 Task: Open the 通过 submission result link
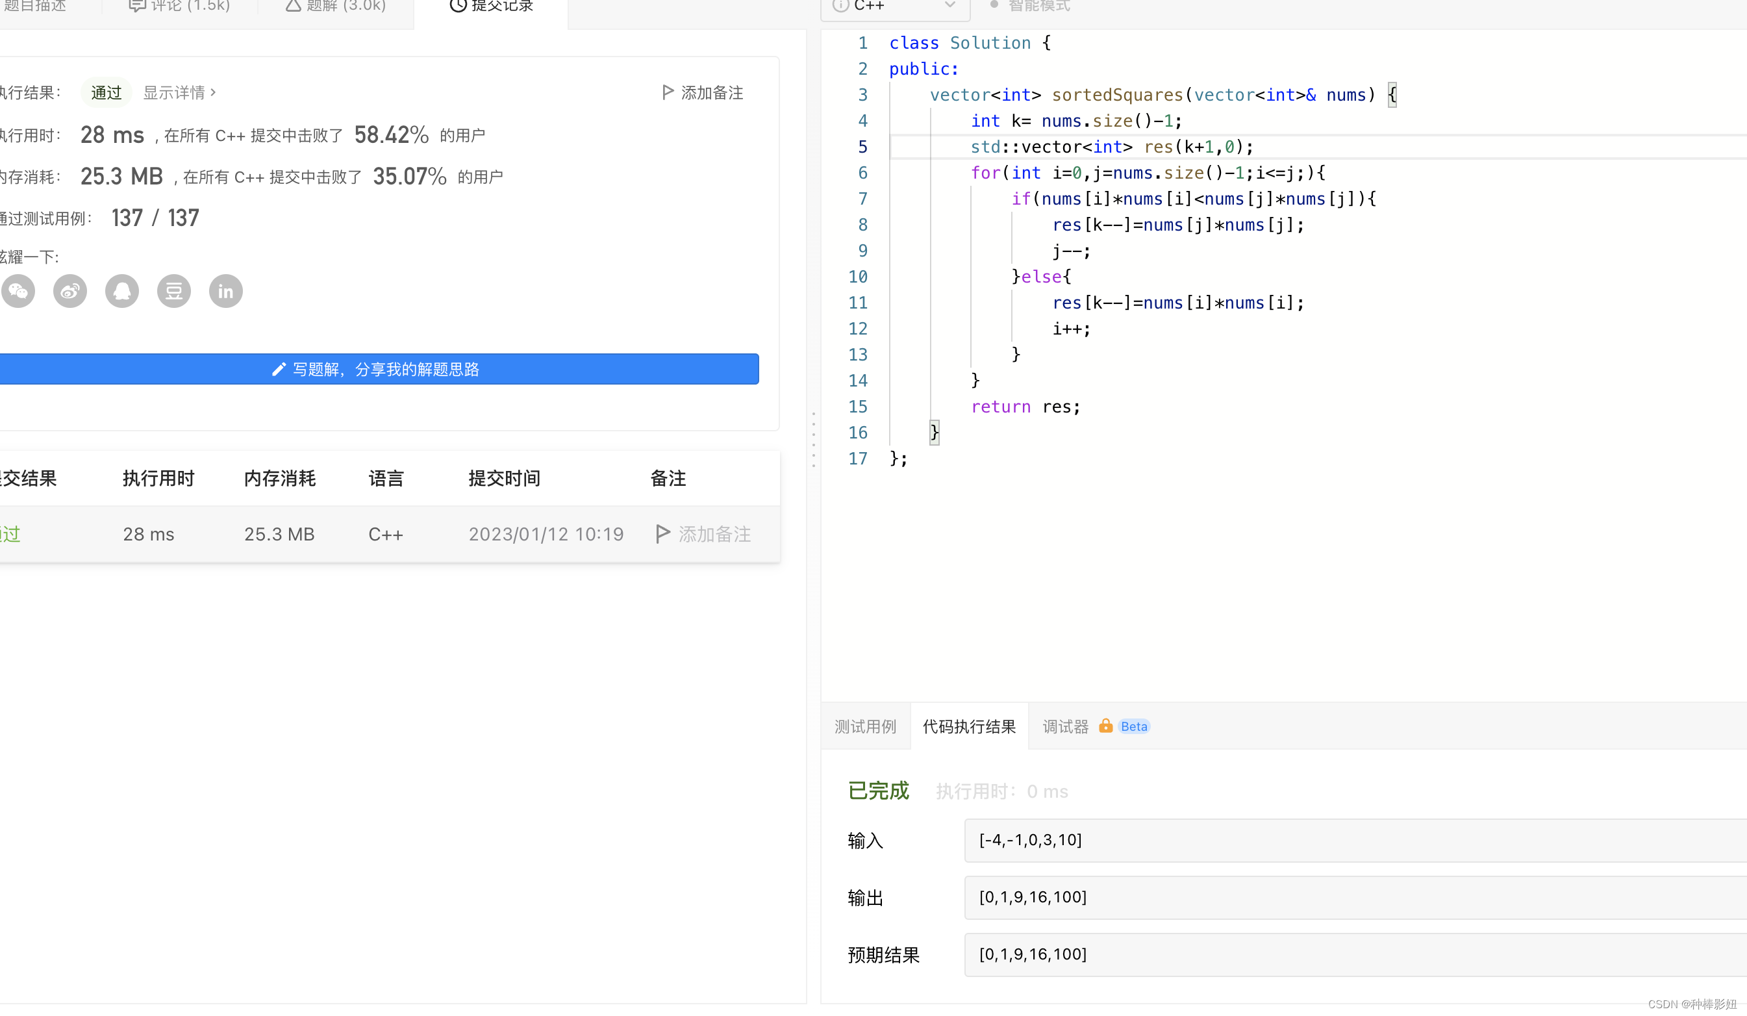(x=10, y=533)
